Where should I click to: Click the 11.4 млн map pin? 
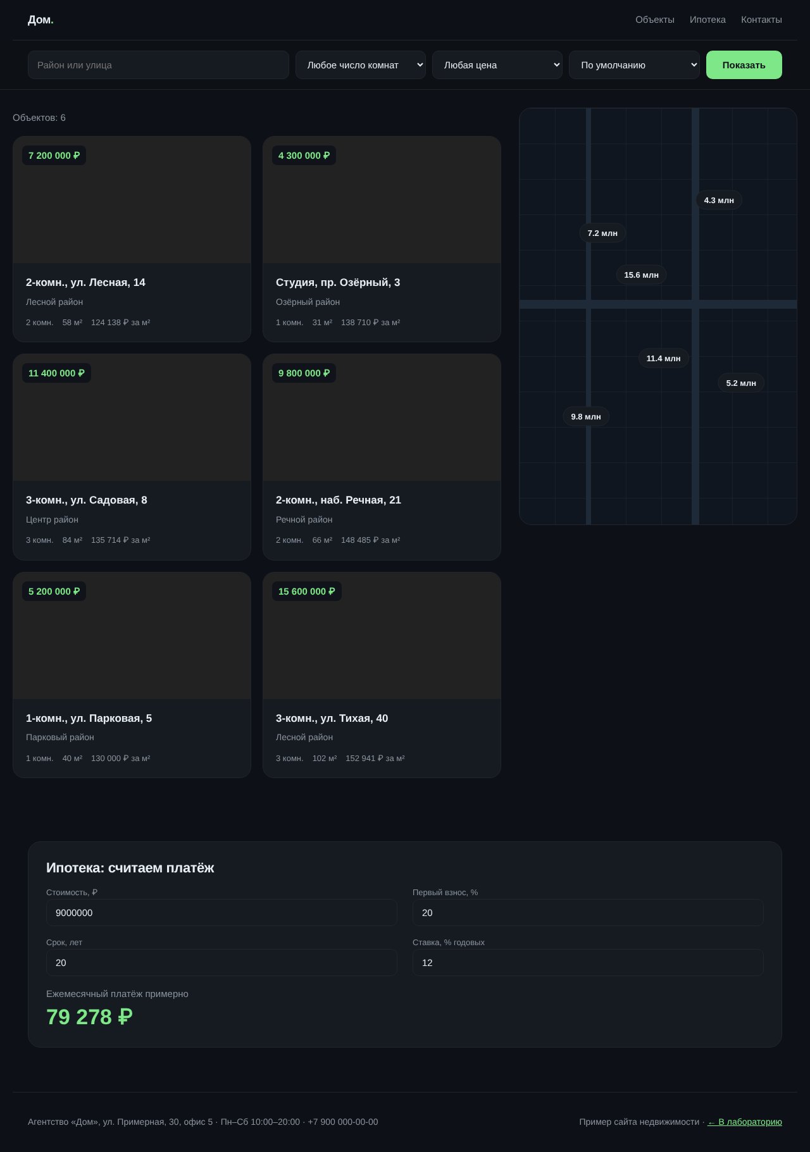(663, 358)
